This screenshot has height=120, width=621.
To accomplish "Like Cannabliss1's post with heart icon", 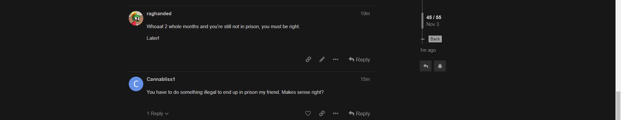I will point(308,114).
